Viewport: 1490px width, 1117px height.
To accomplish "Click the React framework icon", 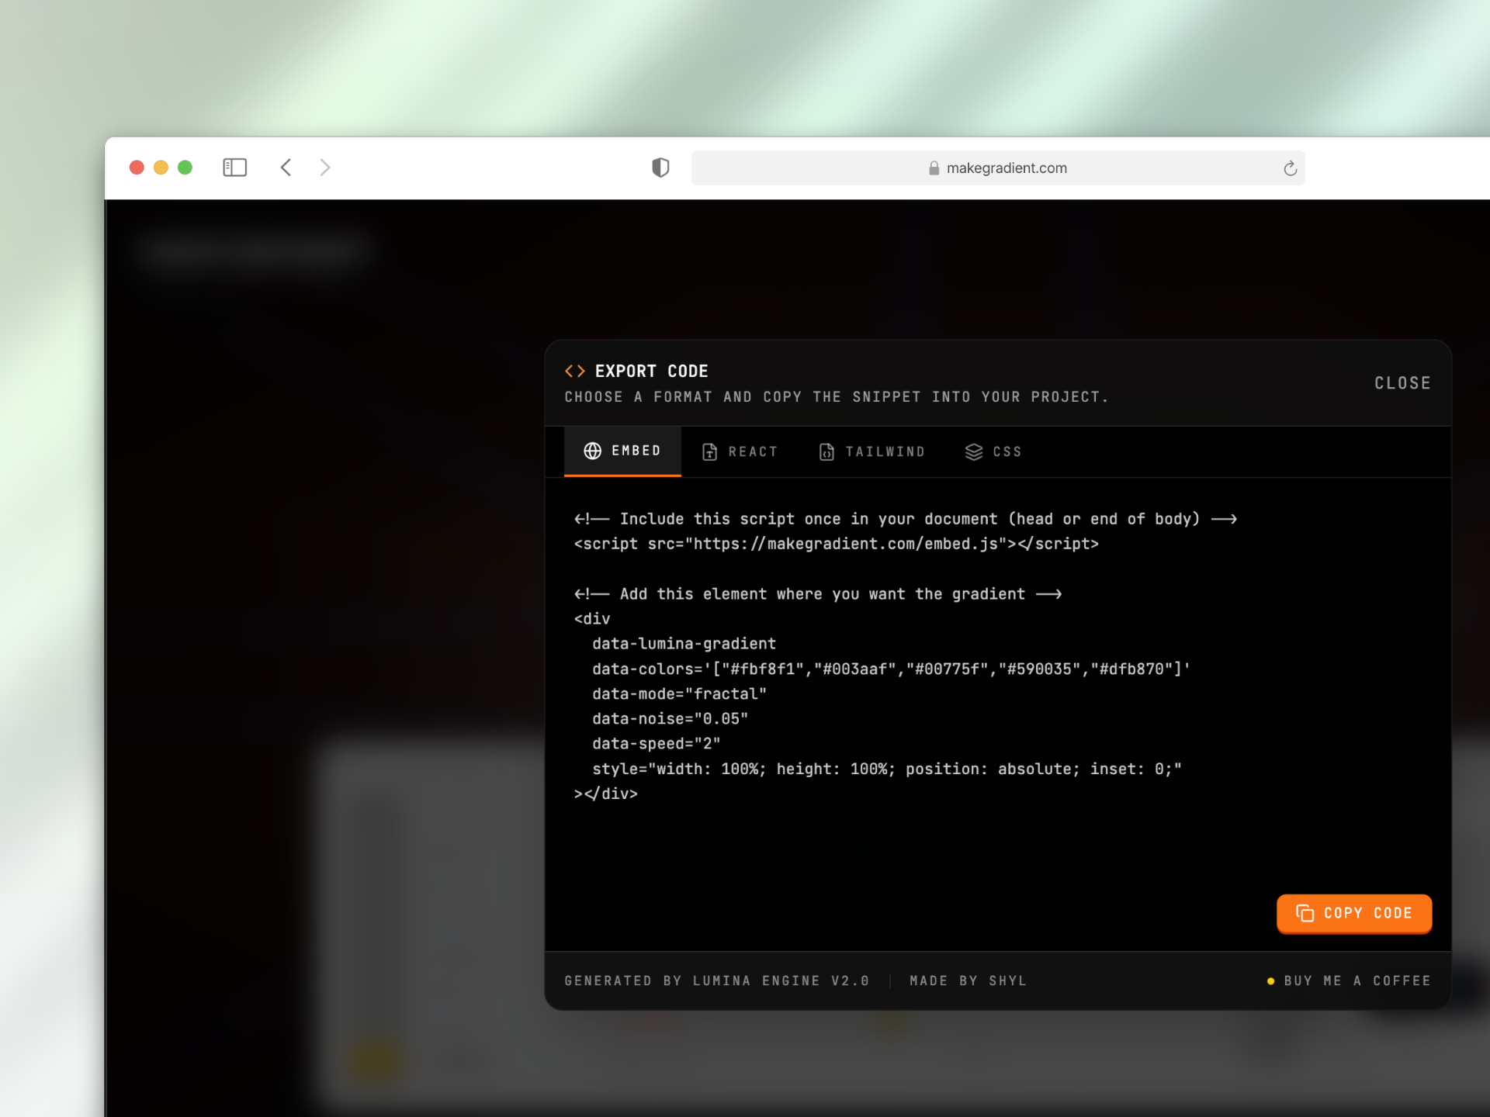I will click(x=710, y=451).
